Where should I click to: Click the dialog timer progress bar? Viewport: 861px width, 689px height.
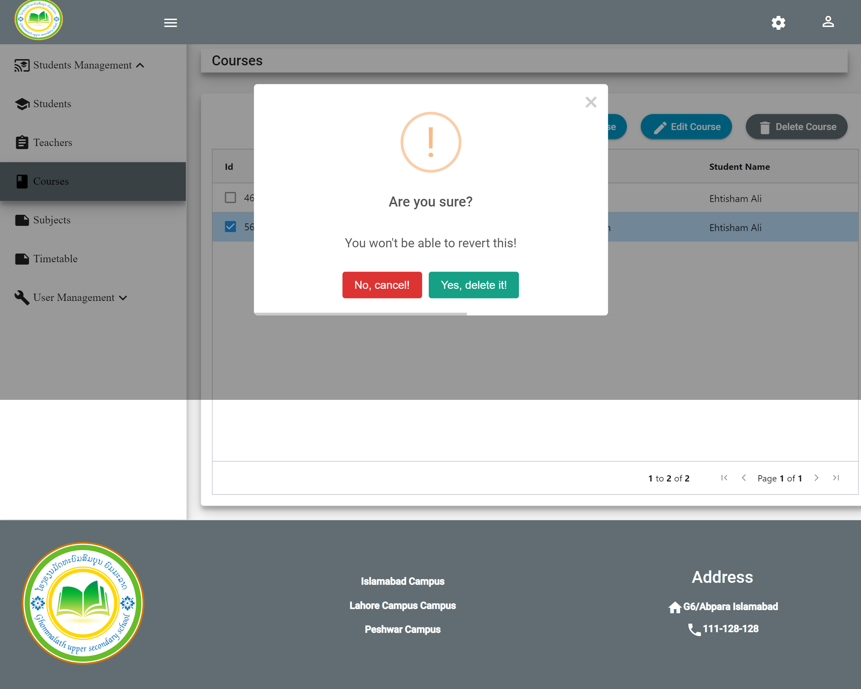tap(360, 314)
